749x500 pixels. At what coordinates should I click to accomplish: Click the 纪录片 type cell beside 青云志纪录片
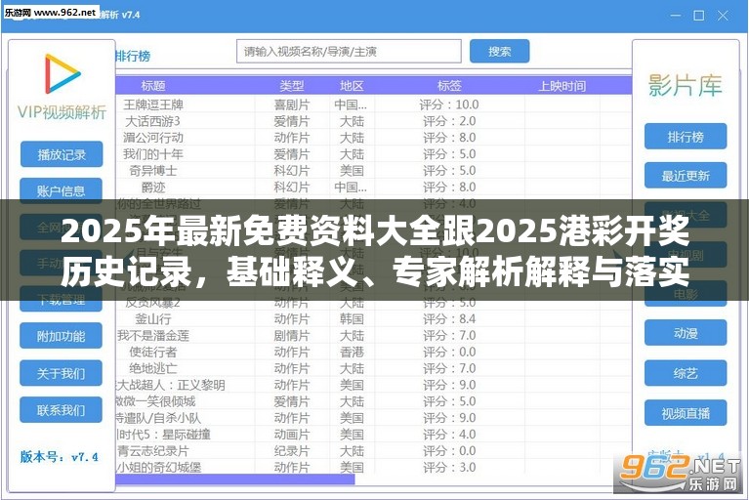point(292,451)
